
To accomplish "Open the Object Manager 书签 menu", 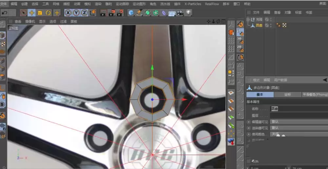I will point(309,12).
